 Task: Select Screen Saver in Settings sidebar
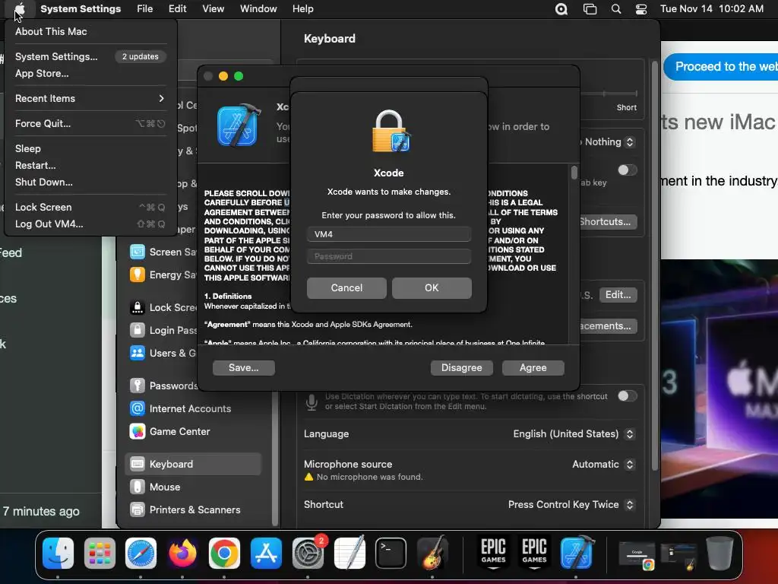click(163, 252)
